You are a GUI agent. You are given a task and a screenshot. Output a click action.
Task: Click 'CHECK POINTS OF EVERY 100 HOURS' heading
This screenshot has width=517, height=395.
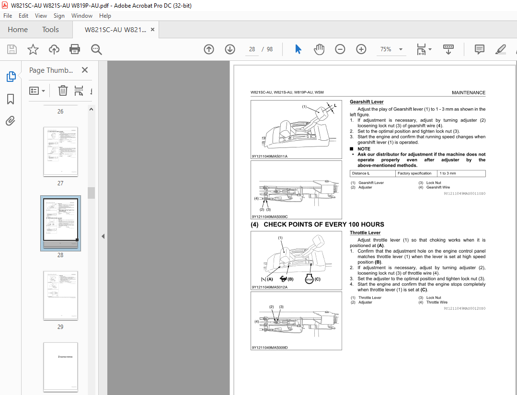[x=324, y=225]
